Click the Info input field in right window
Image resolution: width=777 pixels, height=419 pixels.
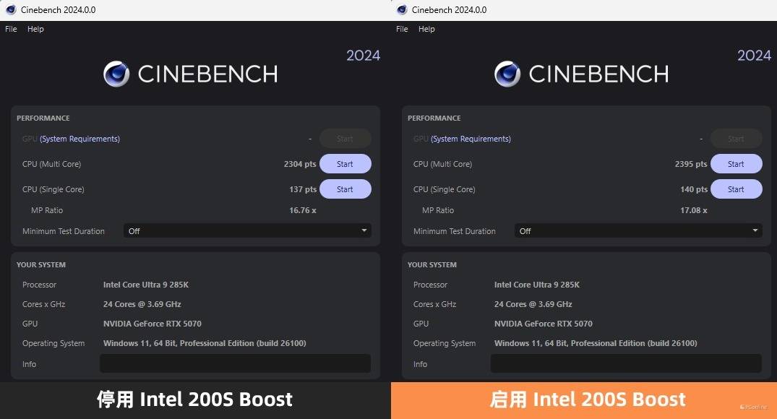627,363
